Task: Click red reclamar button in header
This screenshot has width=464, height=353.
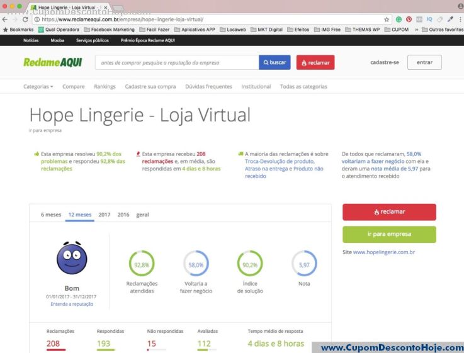Action: click(315, 62)
